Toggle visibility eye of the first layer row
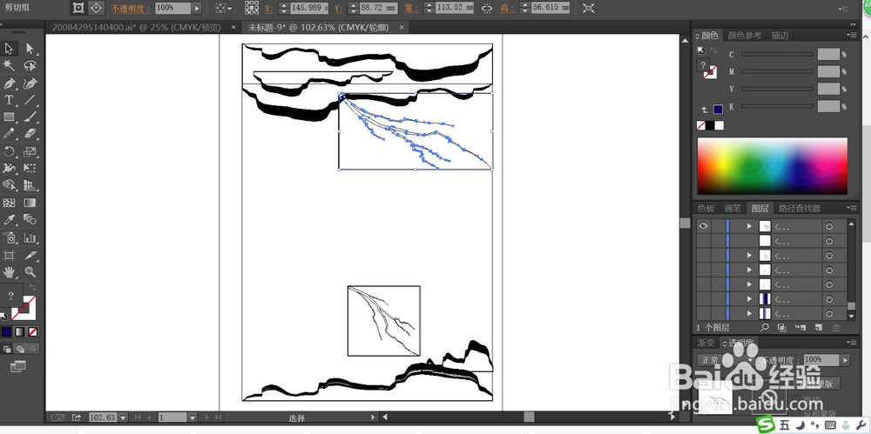871x434 pixels. (704, 226)
